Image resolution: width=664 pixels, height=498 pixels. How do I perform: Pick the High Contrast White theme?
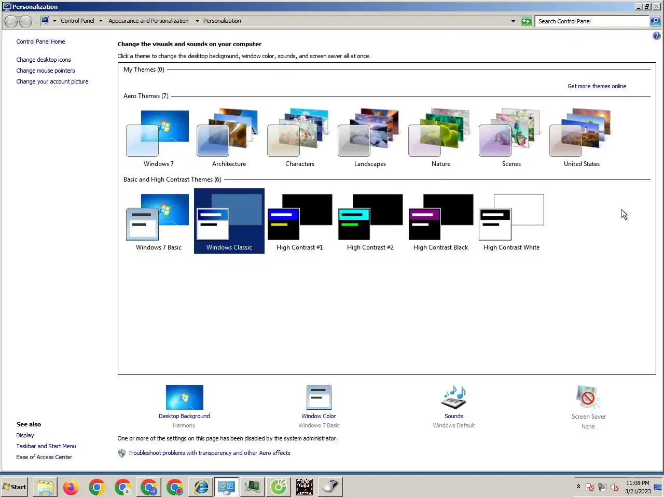coord(511,222)
